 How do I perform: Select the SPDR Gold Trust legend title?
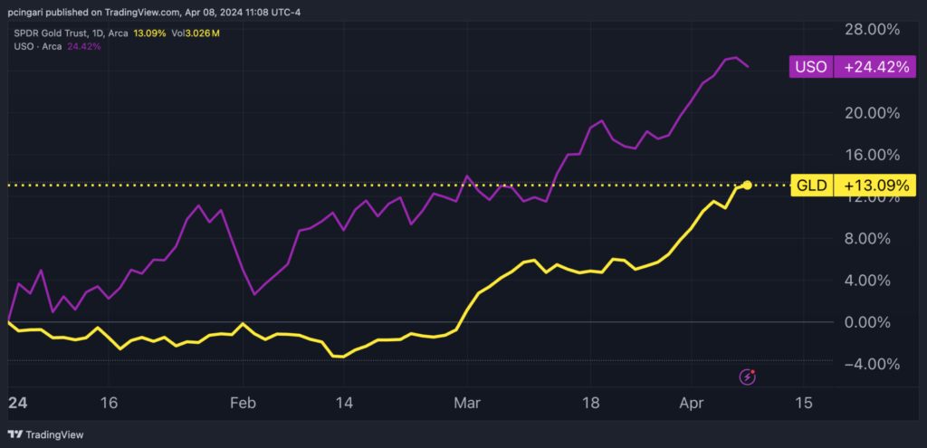tap(71, 33)
